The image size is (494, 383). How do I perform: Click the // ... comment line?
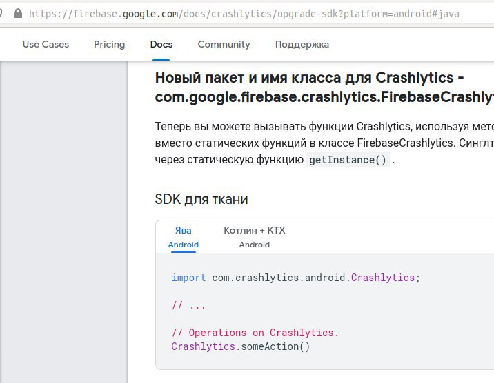coord(188,305)
